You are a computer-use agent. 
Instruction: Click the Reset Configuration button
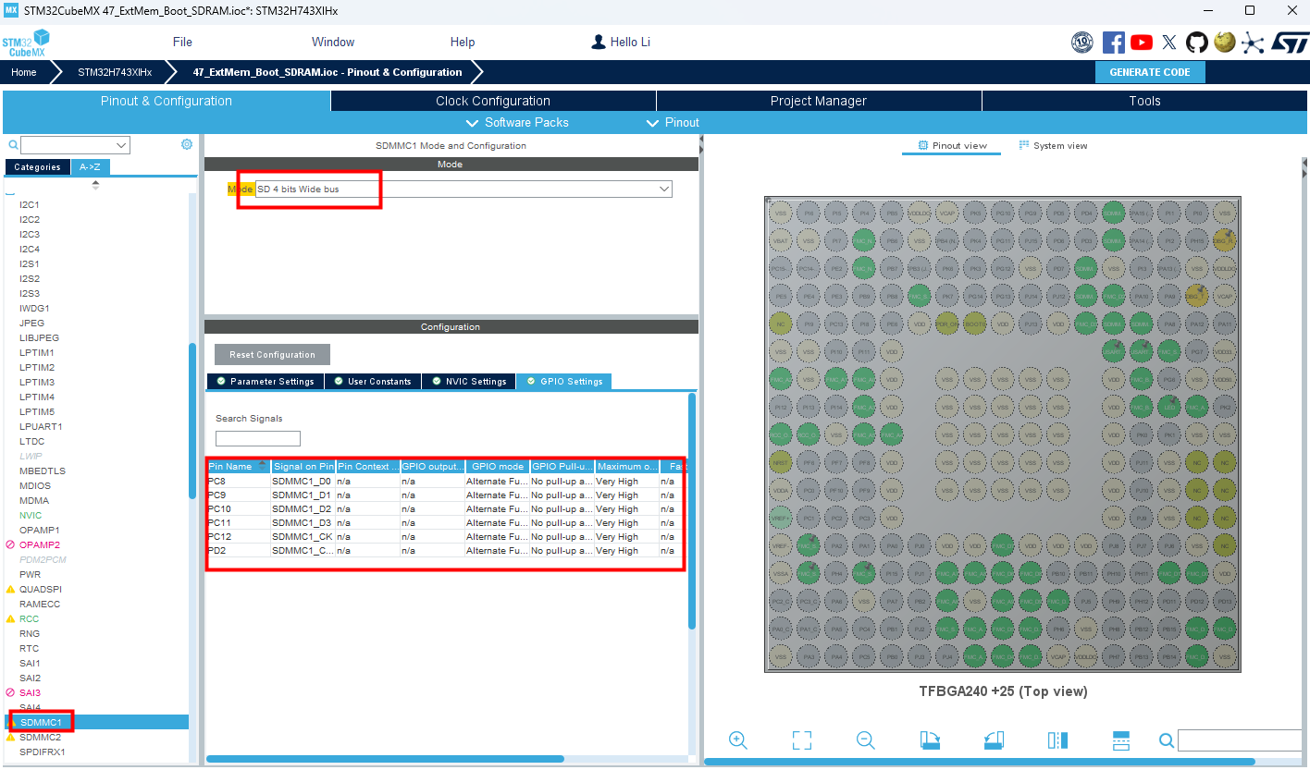tap(272, 355)
